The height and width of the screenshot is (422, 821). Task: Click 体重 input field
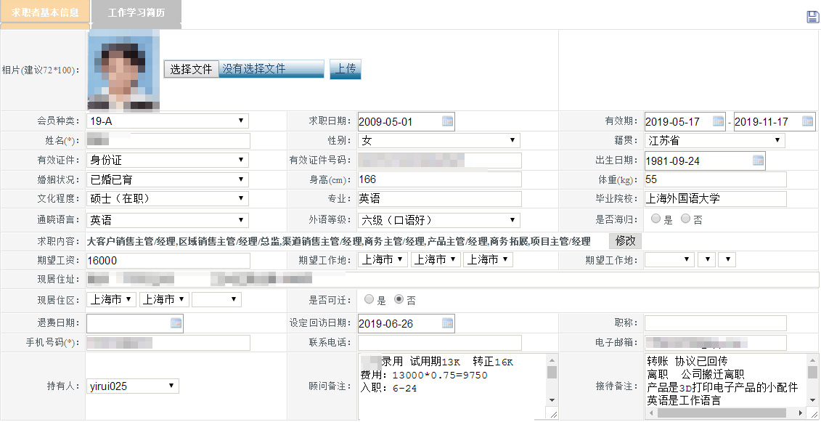pos(716,179)
